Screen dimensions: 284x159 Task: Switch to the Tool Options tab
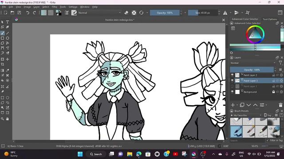click(270, 19)
